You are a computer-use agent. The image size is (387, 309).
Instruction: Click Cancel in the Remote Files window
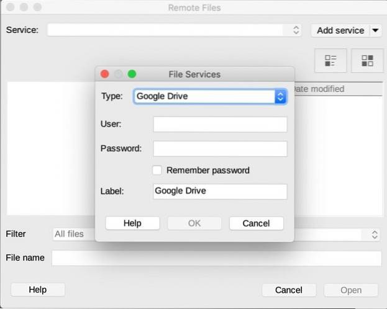[288, 290]
